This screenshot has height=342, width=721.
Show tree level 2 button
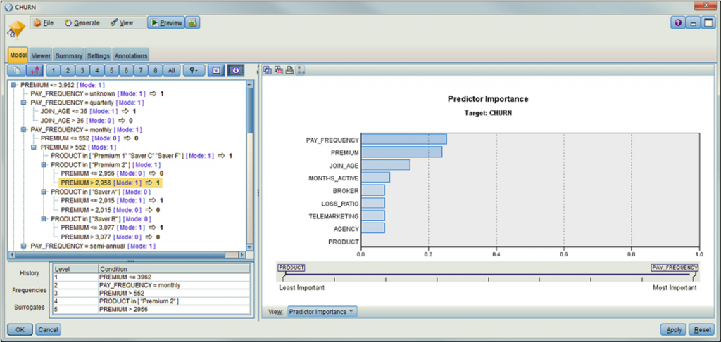68,71
